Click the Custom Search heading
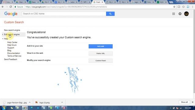This screenshot has width=195, height=110. 14,22
